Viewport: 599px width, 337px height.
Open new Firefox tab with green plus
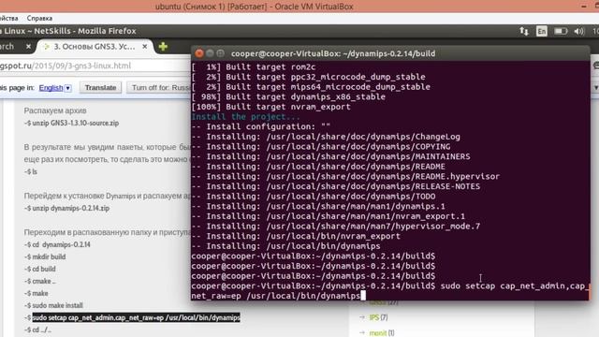tap(163, 47)
